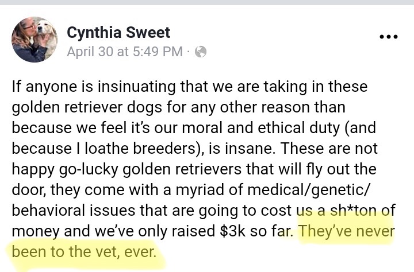
Task: Open Cynthia Sweet's round profile photo
Action: (34, 40)
